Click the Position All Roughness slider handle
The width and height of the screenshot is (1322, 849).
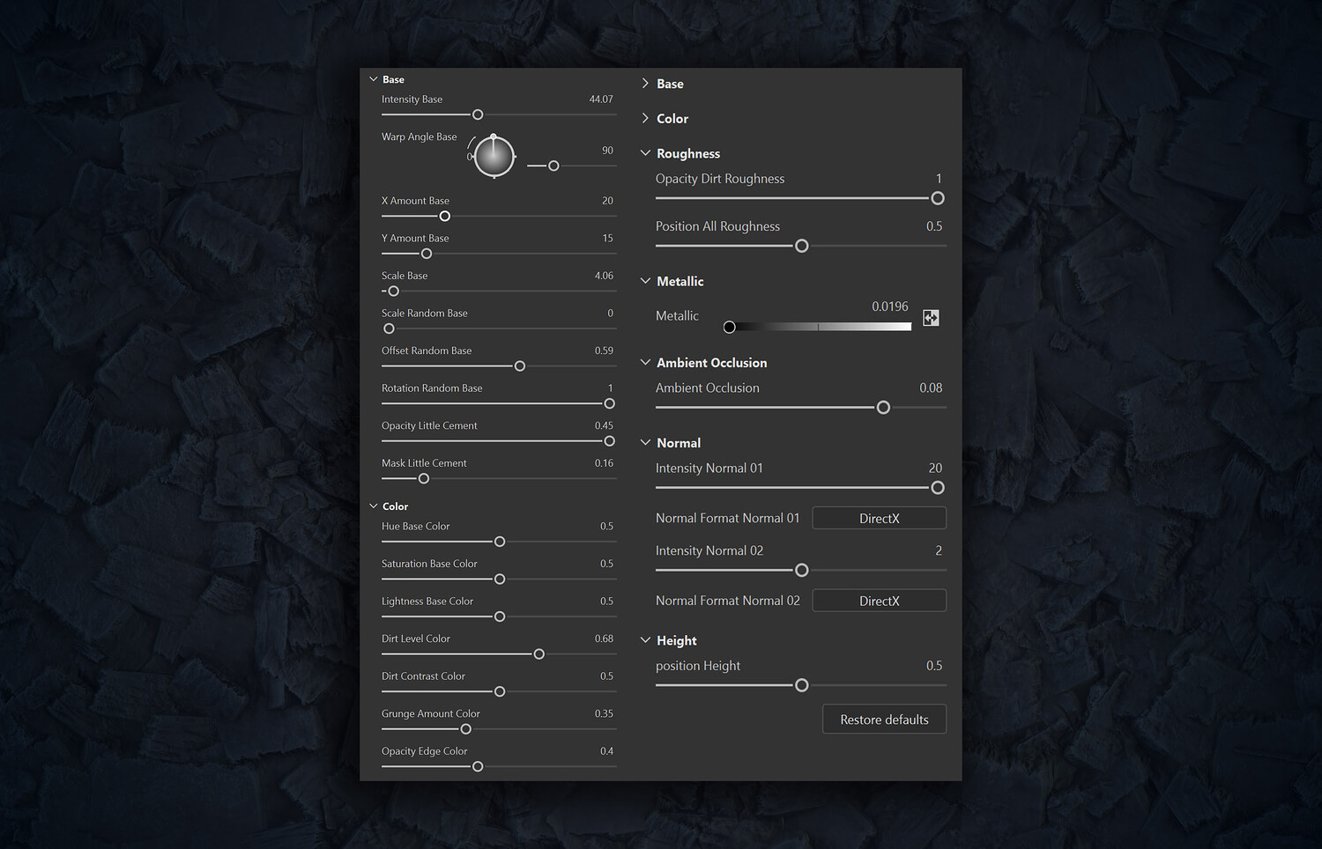pyautogui.click(x=802, y=246)
